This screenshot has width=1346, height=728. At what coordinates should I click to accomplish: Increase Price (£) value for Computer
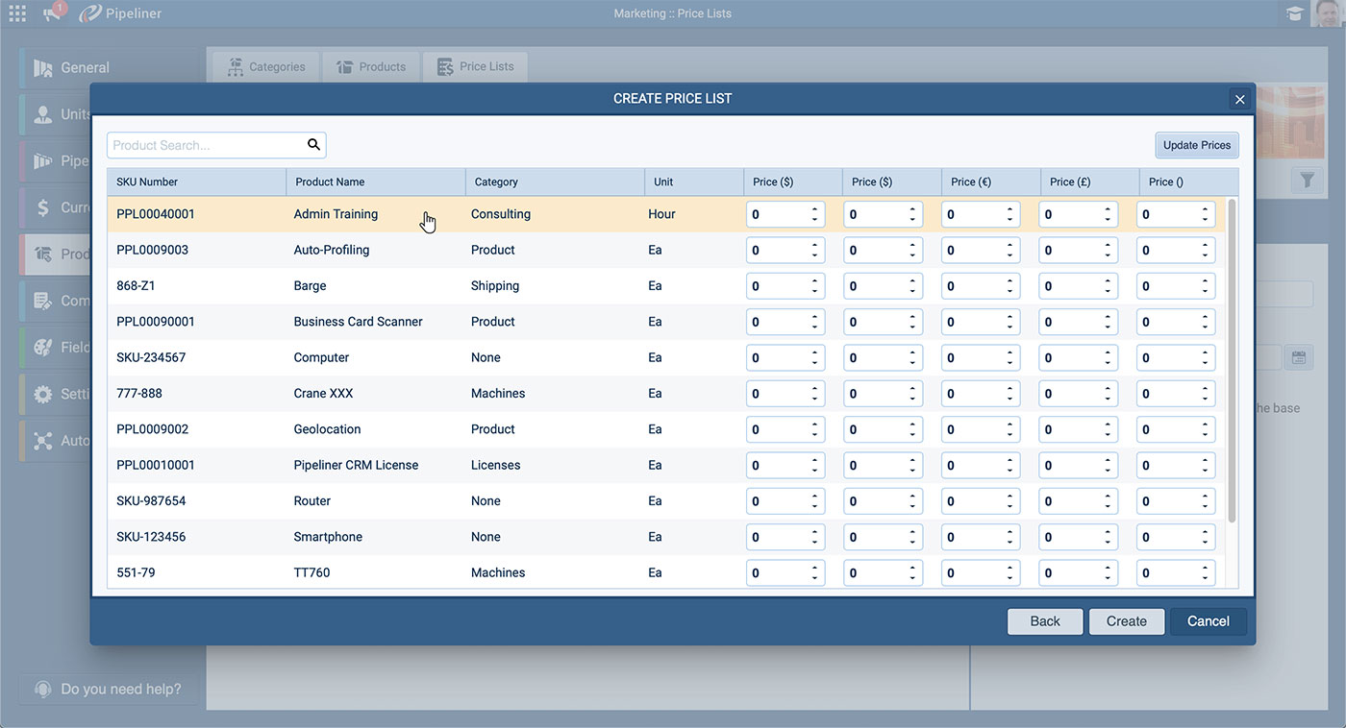tap(1108, 352)
